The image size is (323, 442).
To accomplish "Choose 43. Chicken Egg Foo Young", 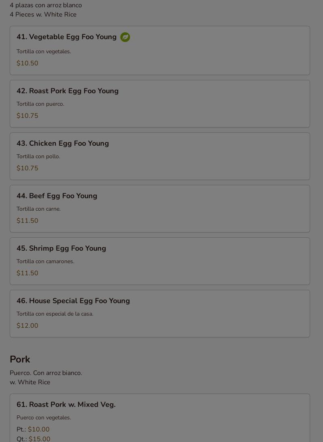I will [63, 144].
